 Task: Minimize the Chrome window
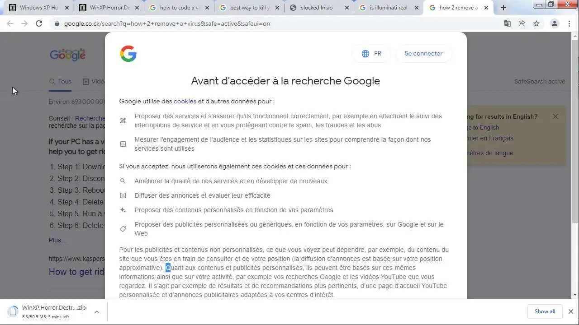tap(540, 5)
